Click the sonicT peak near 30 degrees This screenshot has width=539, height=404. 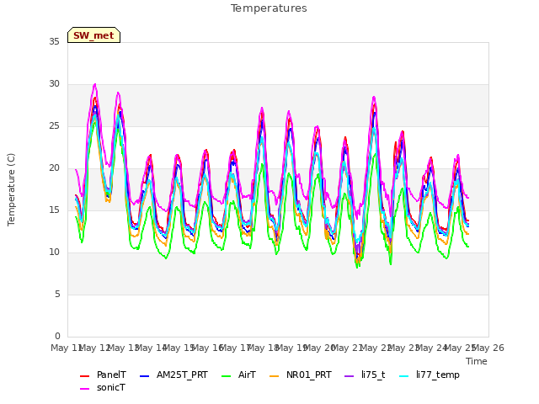(95, 84)
